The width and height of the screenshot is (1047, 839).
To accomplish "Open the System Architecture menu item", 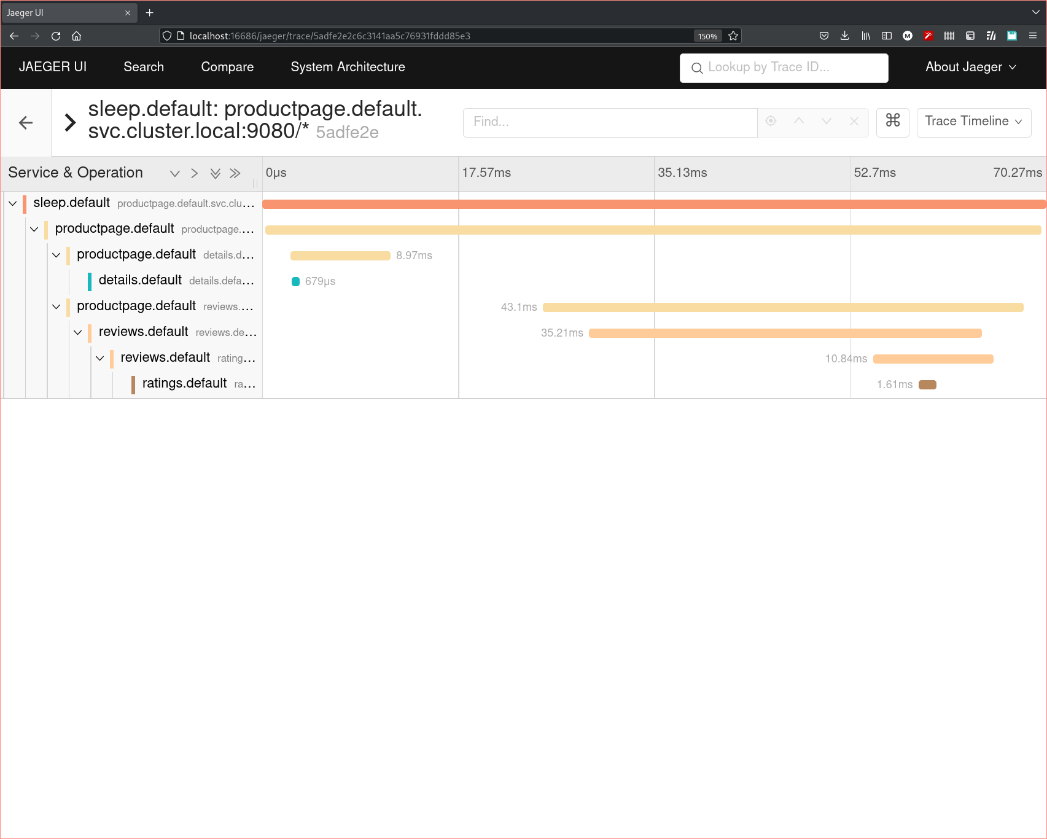I will pyautogui.click(x=348, y=68).
